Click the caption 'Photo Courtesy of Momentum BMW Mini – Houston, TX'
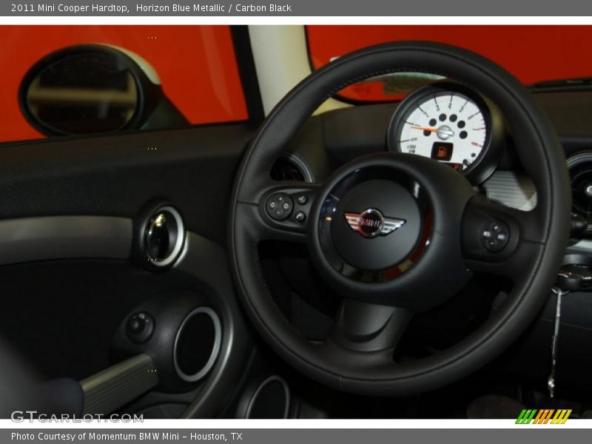Image resolution: width=592 pixels, height=444 pixels. (x=127, y=436)
